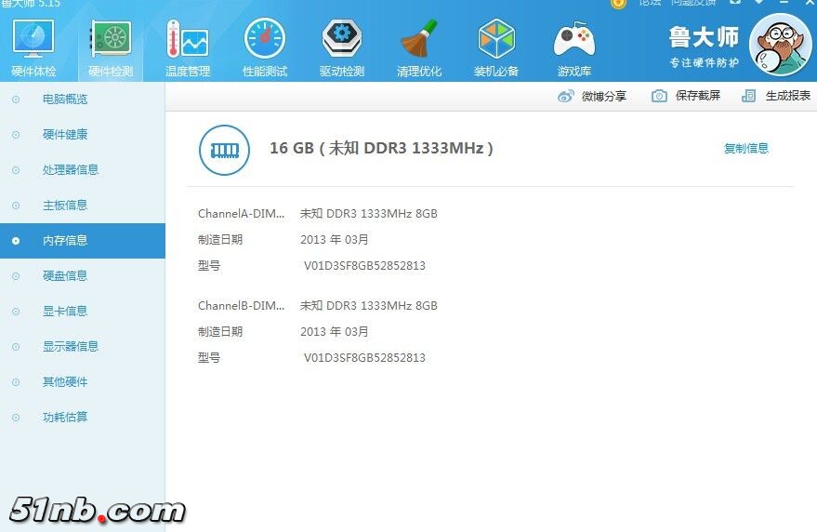Select 内存信息 in sidebar
Viewport: 817px width, 532px height.
tap(83, 241)
